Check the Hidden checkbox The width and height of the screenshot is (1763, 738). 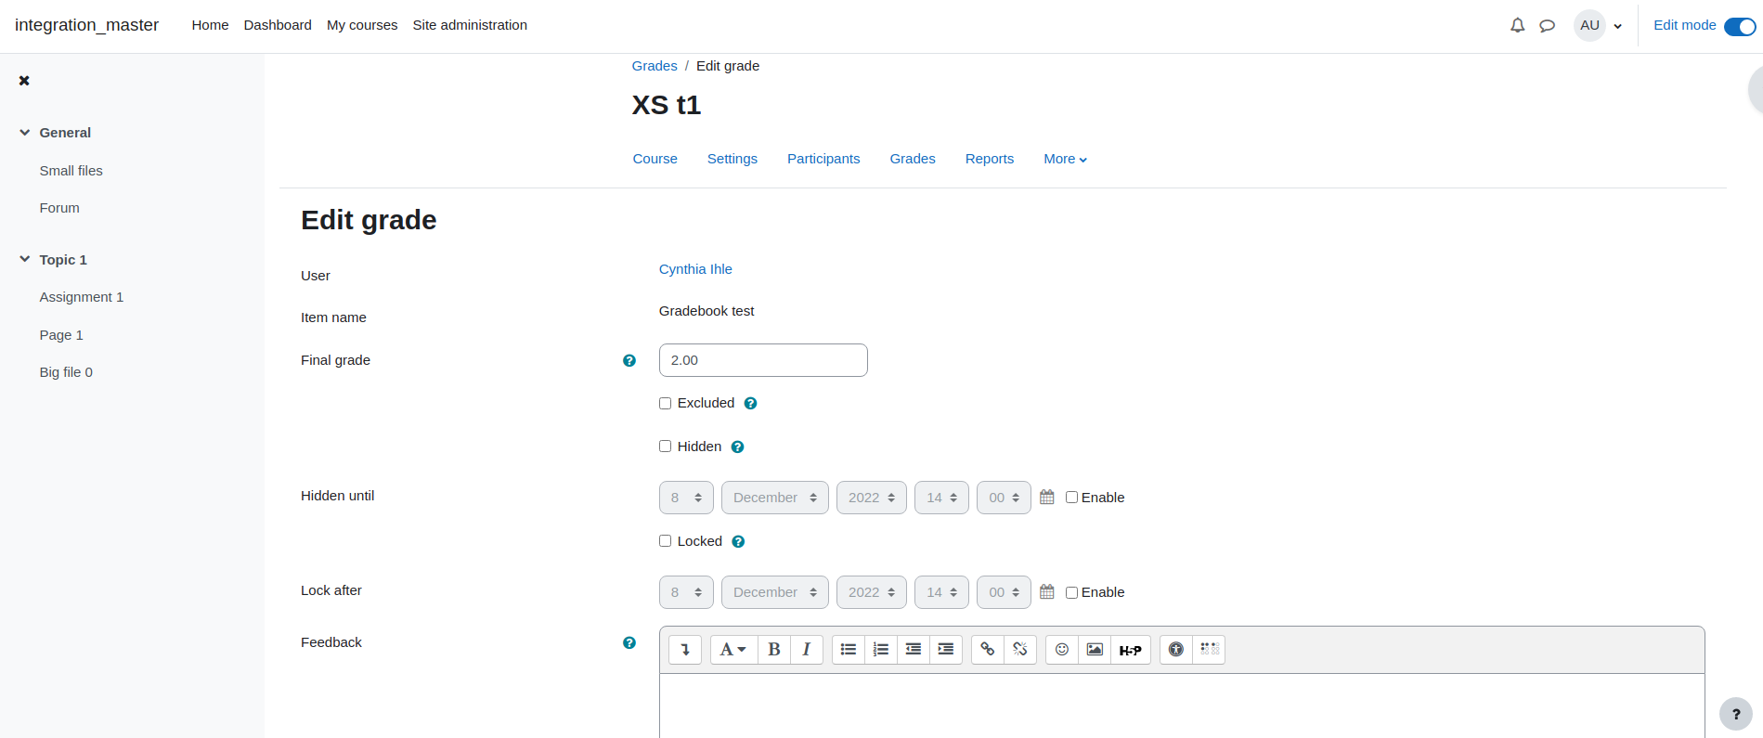click(x=665, y=447)
